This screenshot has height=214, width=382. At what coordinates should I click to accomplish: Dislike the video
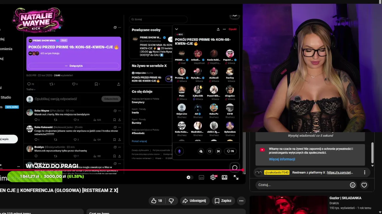(x=171, y=201)
